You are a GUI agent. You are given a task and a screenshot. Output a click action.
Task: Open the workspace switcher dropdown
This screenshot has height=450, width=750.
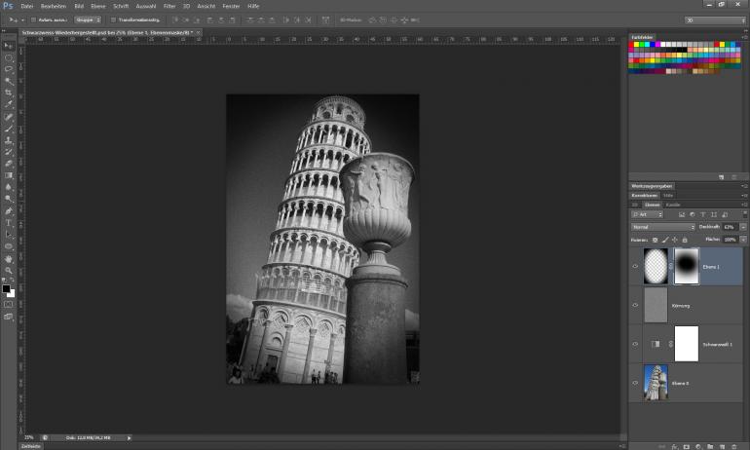click(x=715, y=20)
